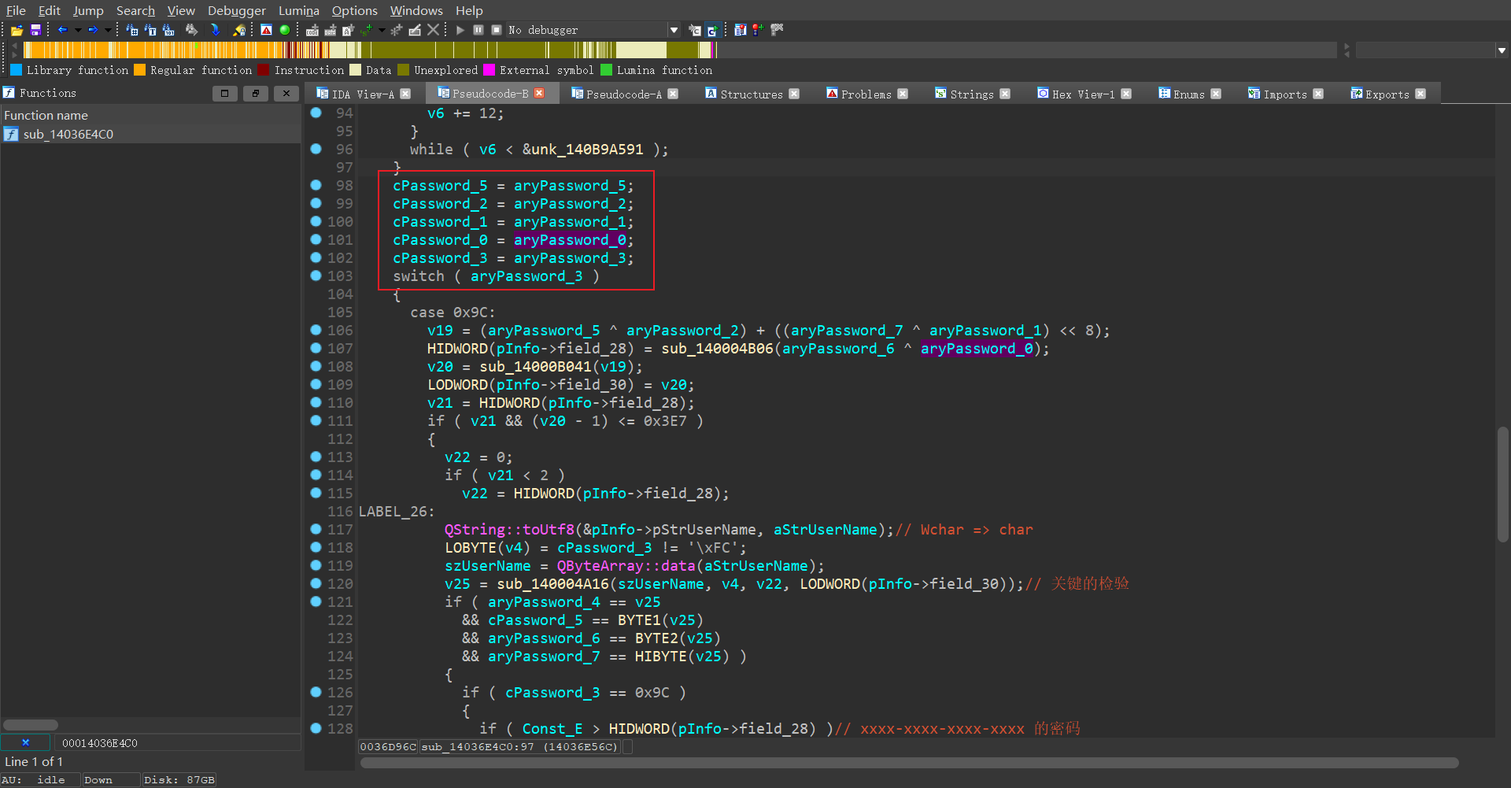Click the jump back arrow icon
Viewport: 1511px width, 788px height.
tap(62, 30)
